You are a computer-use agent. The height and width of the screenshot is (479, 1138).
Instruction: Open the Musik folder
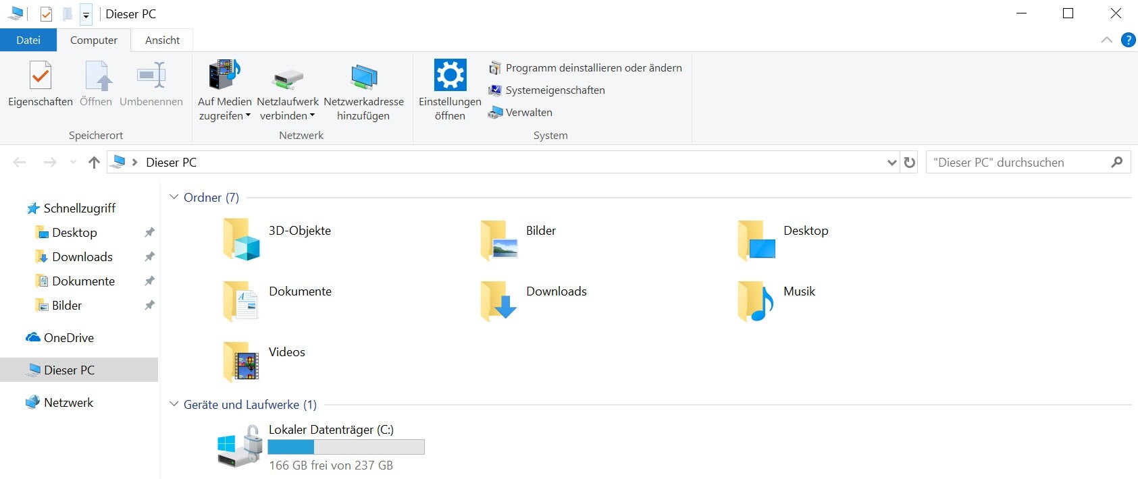pyautogui.click(x=756, y=300)
